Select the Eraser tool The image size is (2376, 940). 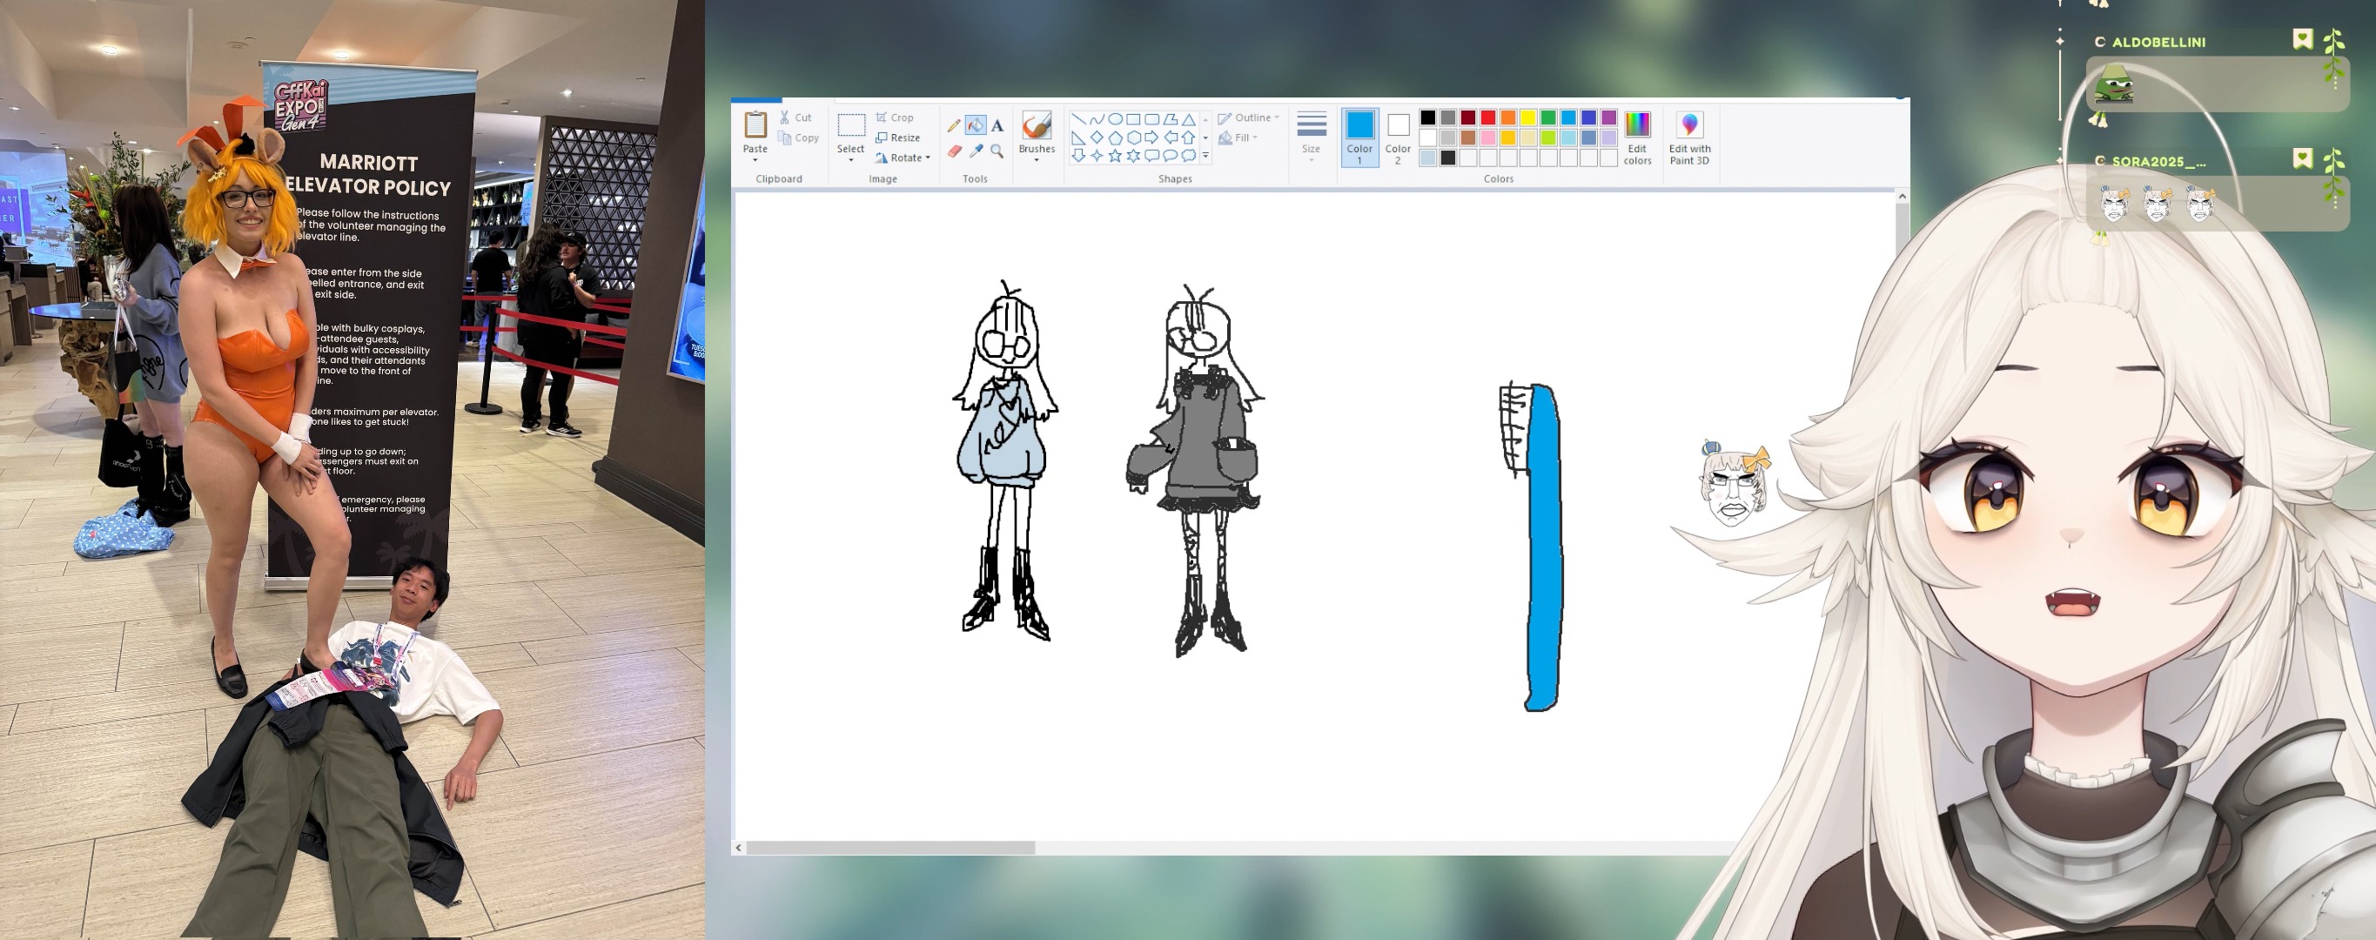pyautogui.click(x=954, y=151)
